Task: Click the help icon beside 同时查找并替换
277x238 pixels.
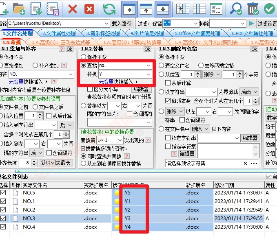Action: pyautogui.click(x=126, y=156)
